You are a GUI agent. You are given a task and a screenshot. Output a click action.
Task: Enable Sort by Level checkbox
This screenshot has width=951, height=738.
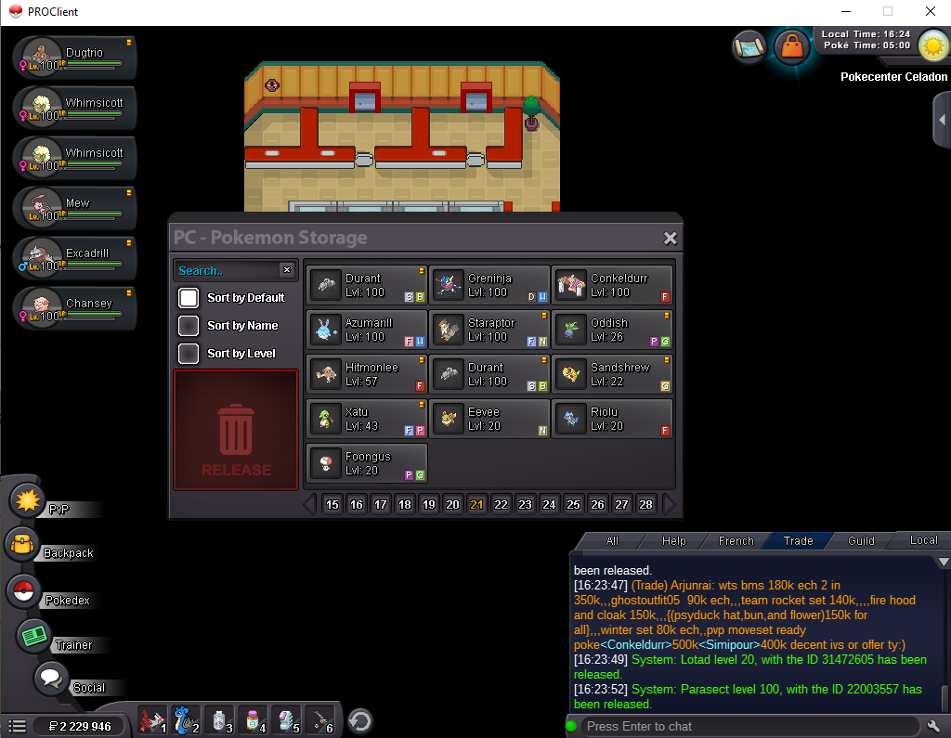189,354
